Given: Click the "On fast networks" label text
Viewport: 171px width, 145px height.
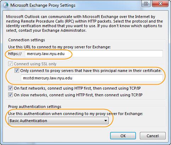Looking at the screenshot, I should click(77, 88).
